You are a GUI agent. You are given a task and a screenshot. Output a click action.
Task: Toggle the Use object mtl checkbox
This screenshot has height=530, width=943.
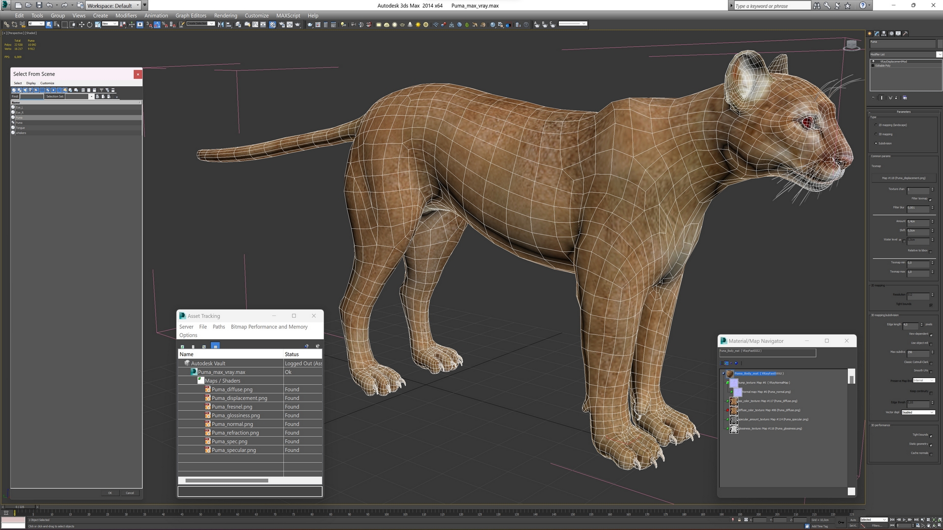[x=931, y=344]
